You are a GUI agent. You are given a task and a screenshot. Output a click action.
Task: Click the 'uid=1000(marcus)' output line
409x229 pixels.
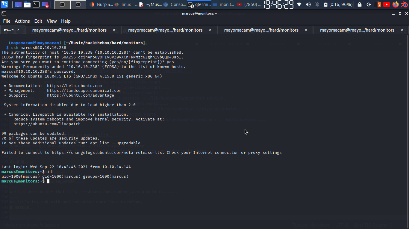[65, 177]
